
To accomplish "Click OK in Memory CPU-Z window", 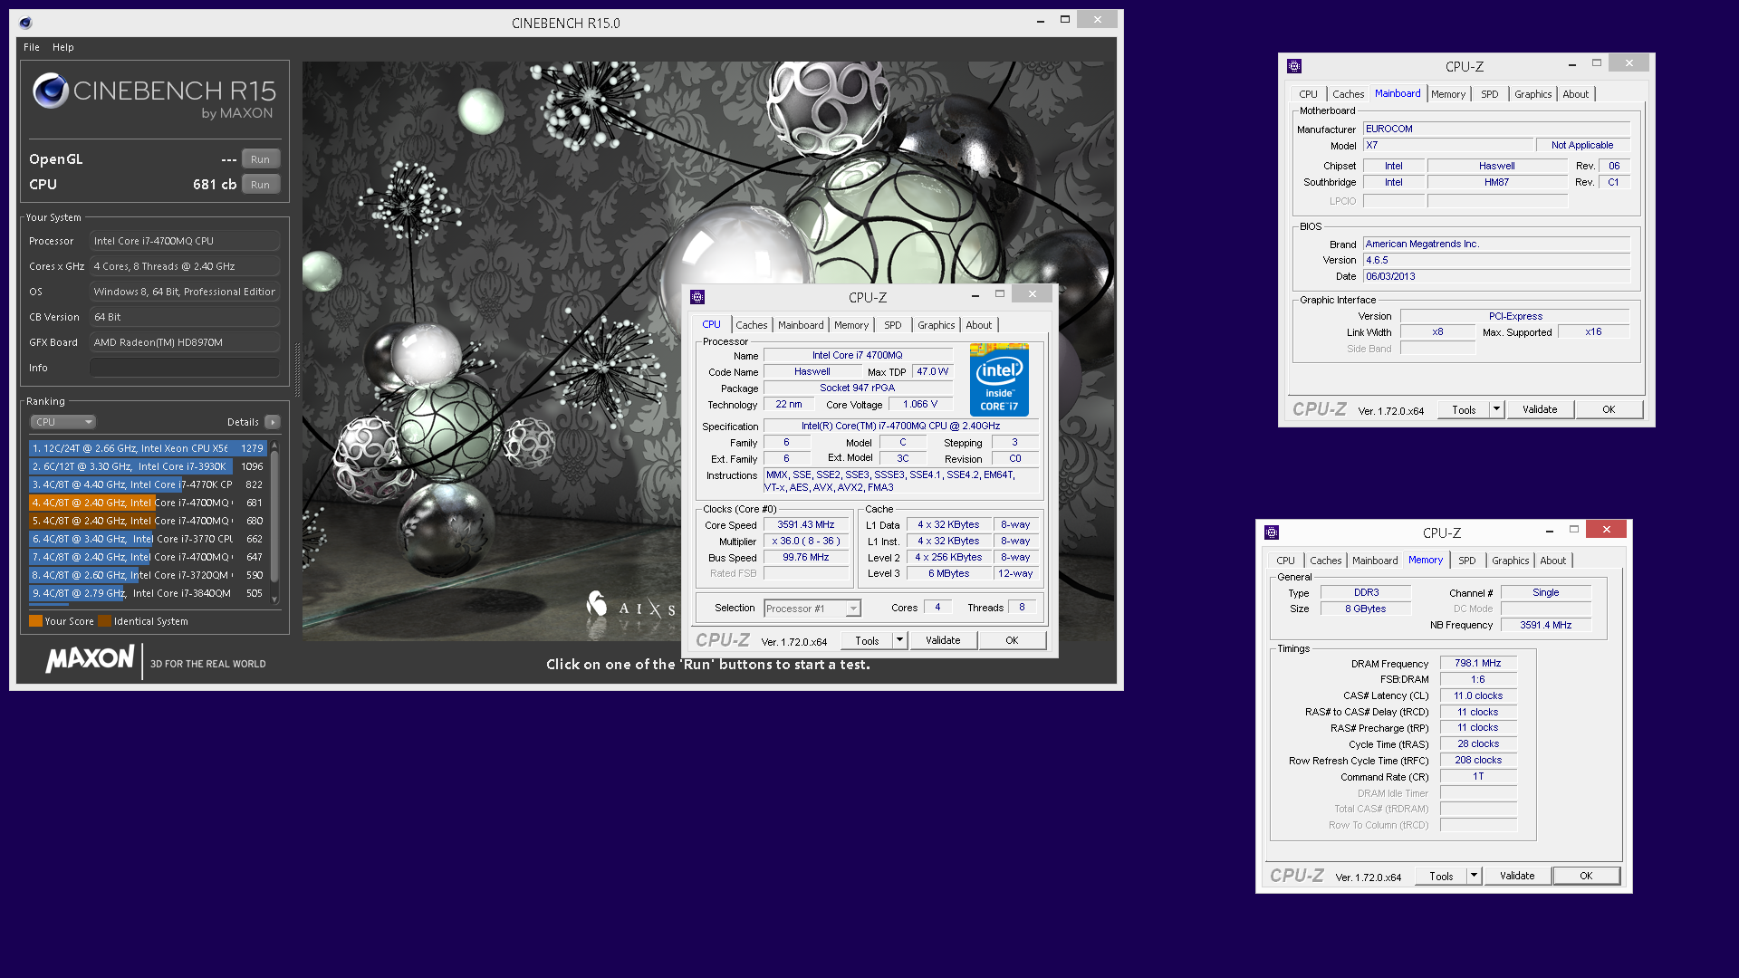I will coord(1586,876).
